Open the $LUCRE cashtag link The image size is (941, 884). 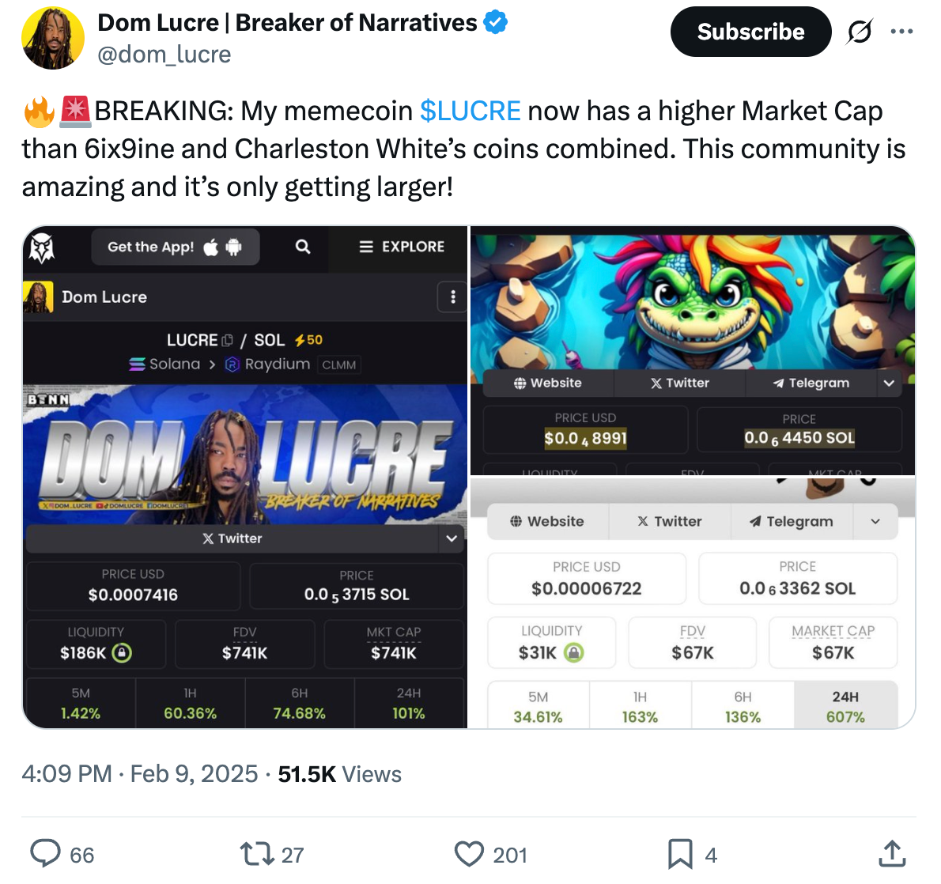tap(470, 111)
